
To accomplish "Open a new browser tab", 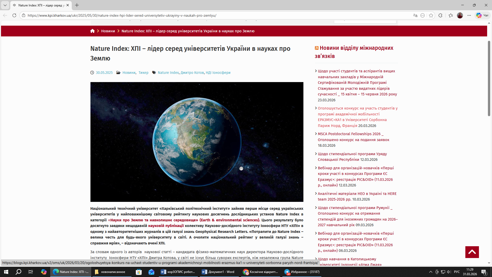I will coord(77,5).
